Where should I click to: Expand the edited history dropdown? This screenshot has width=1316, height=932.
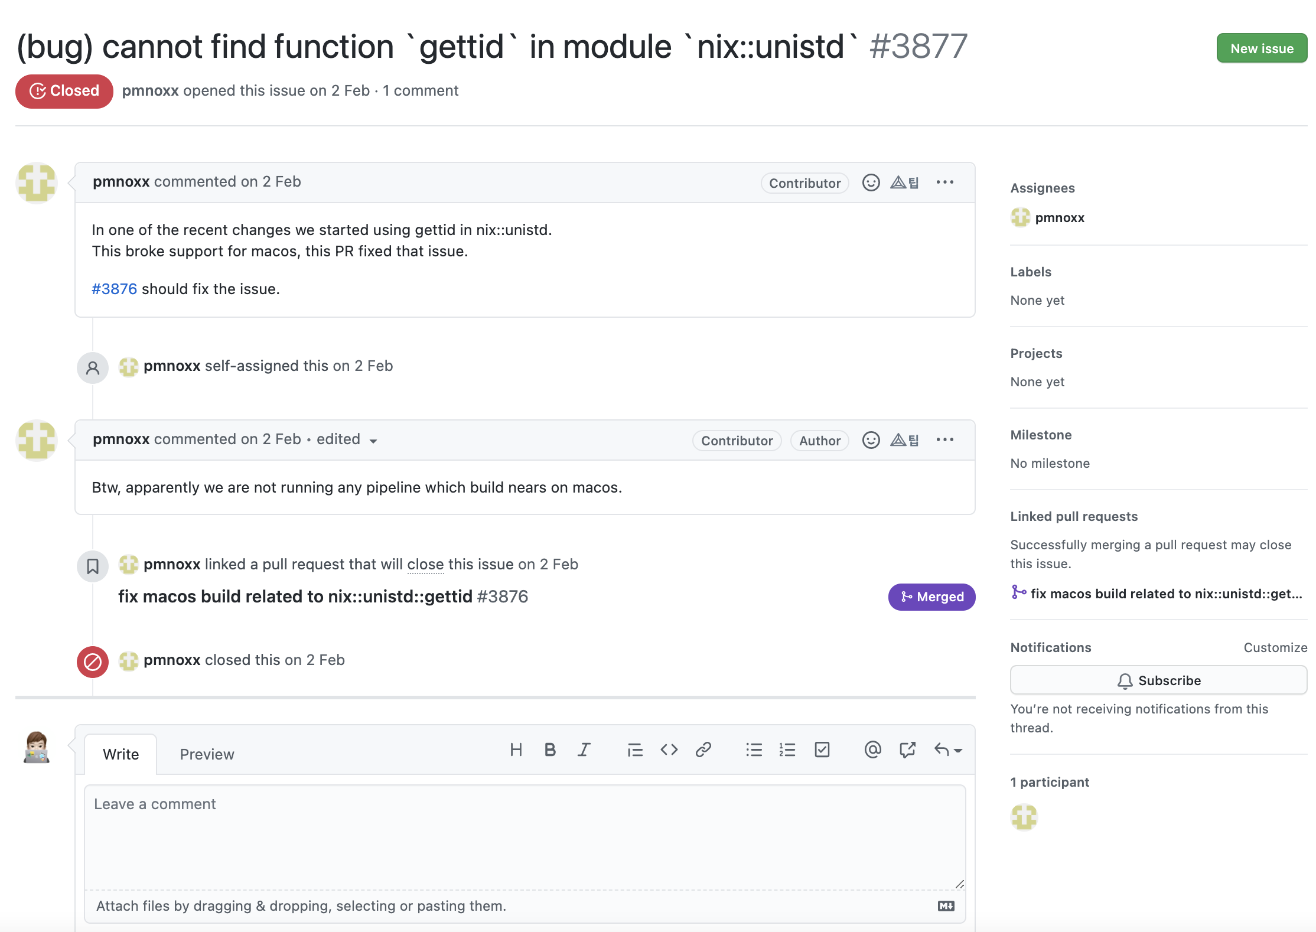[x=373, y=441]
